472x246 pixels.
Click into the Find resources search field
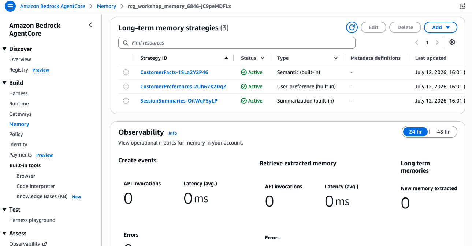click(237, 43)
